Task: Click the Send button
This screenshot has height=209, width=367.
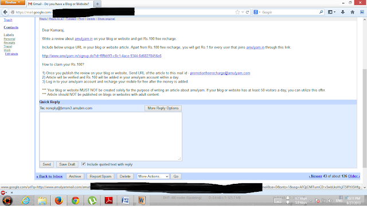Action: click(46, 164)
